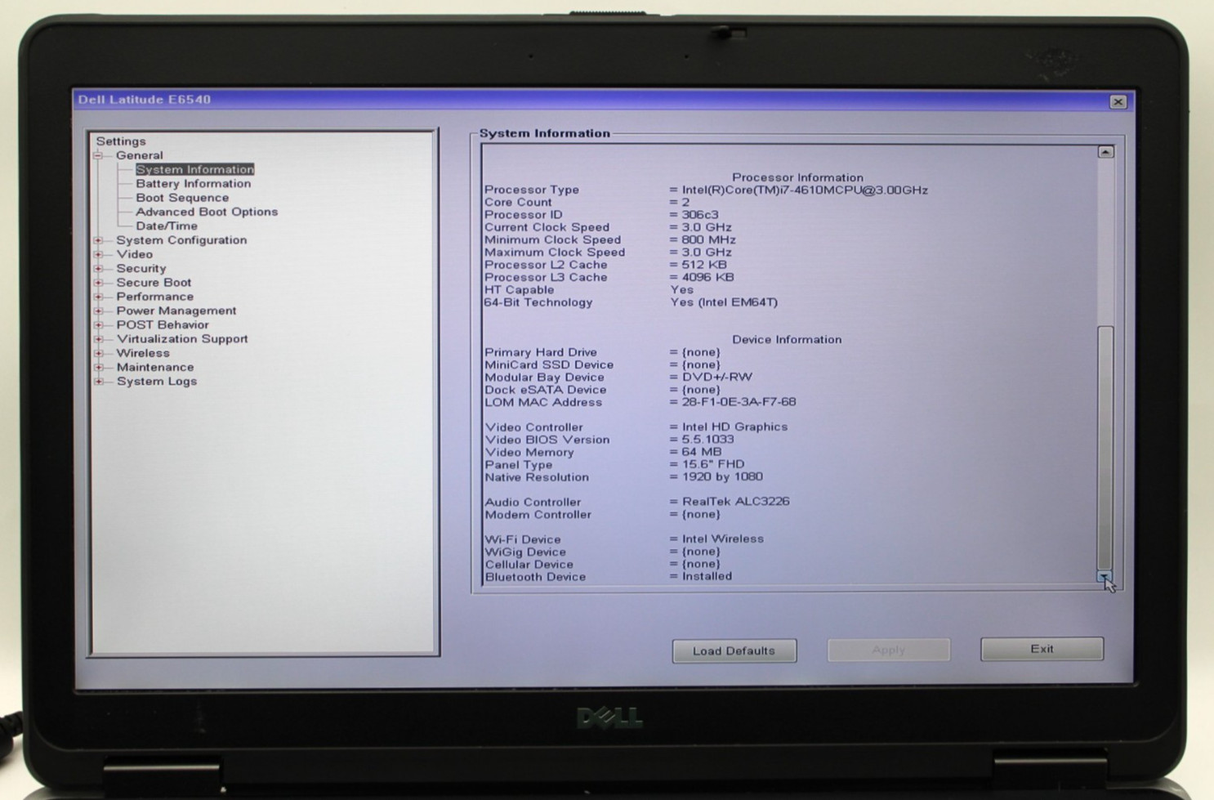This screenshot has width=1214, height=800.
Task: Open Advanced Boot Options
Action: coord(207,212)
